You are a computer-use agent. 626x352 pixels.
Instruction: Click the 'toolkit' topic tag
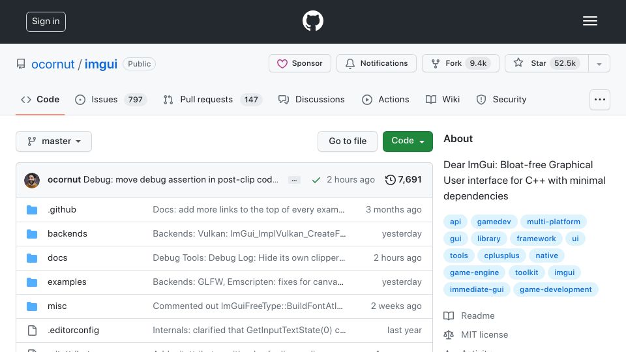click(x=527, y=272)
